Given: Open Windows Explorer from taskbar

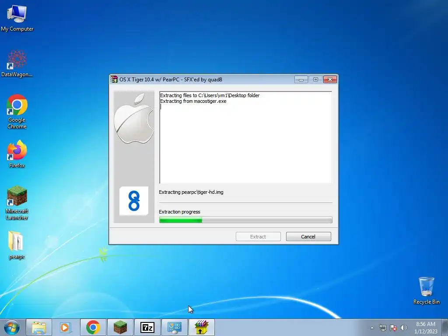Looking at the screenshot, I should (x=39, y=327).
